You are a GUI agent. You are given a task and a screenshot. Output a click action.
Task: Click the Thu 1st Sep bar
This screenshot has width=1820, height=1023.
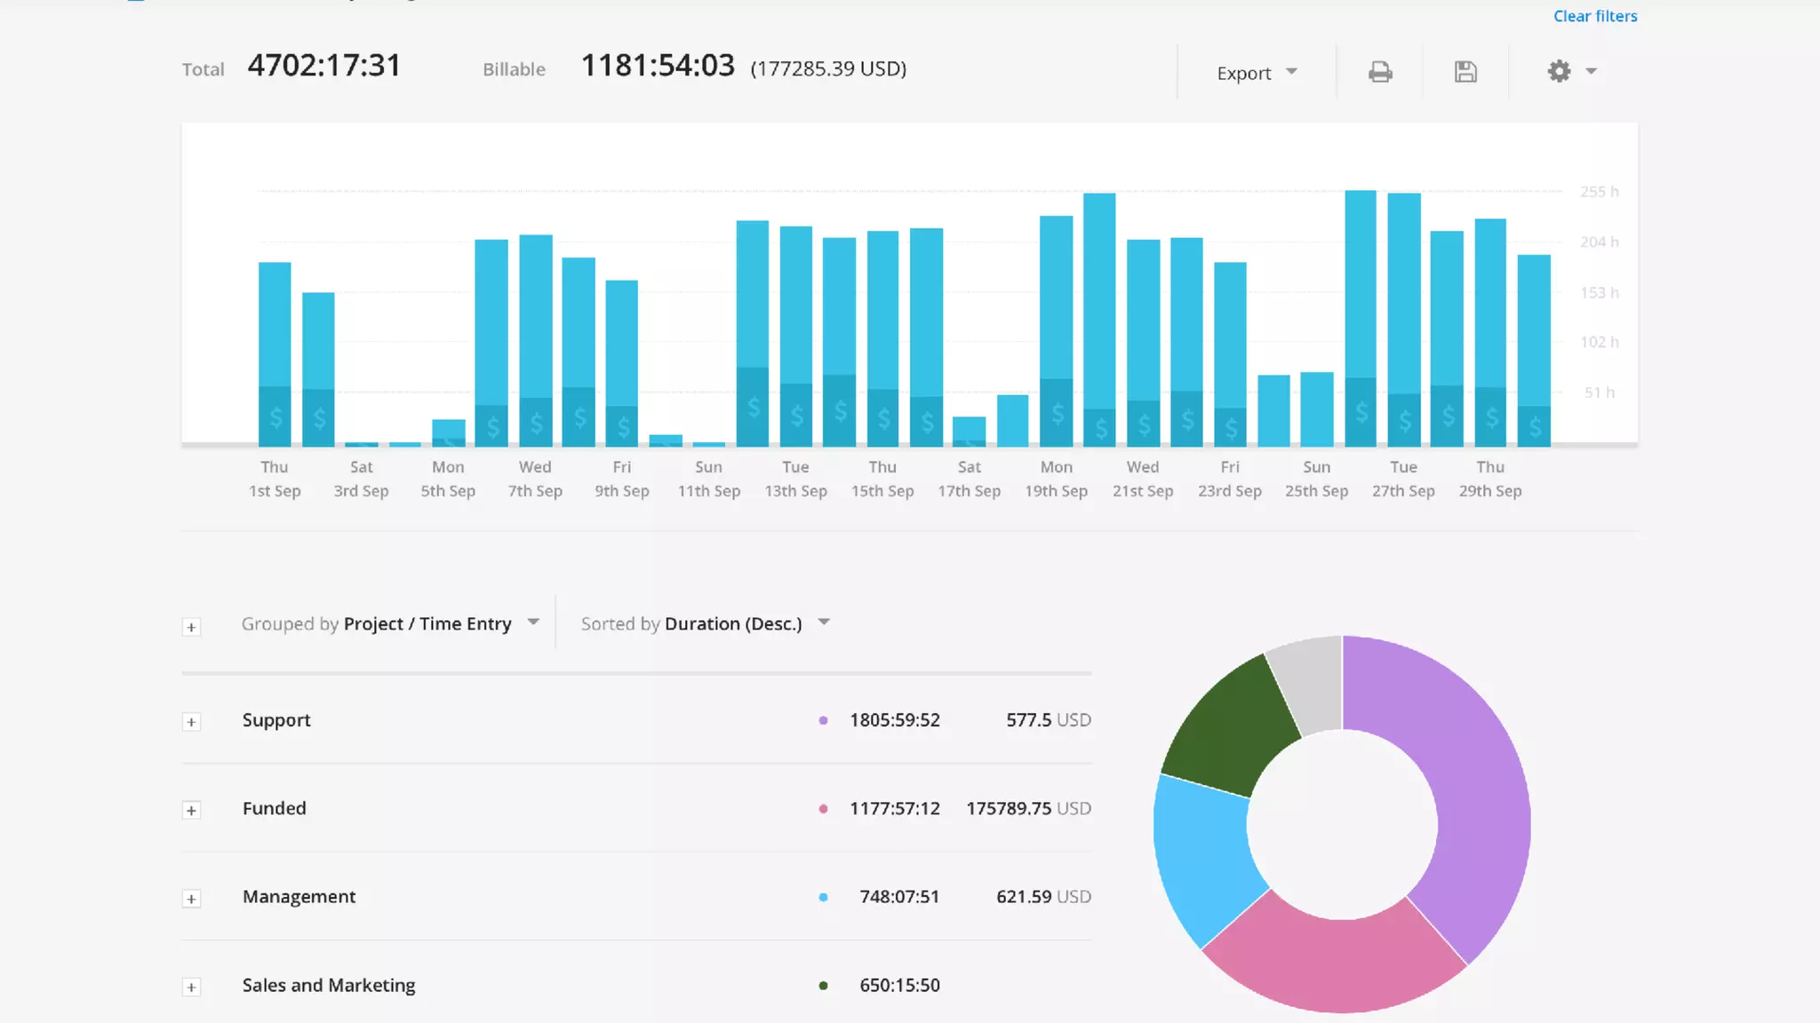pyautogui.click(x=275, y=337)
